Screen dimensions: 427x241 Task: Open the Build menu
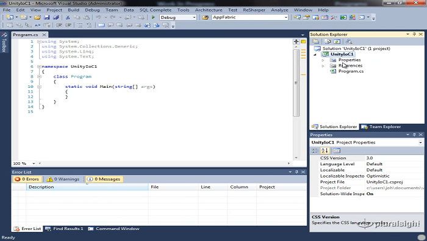coord(74,10)
